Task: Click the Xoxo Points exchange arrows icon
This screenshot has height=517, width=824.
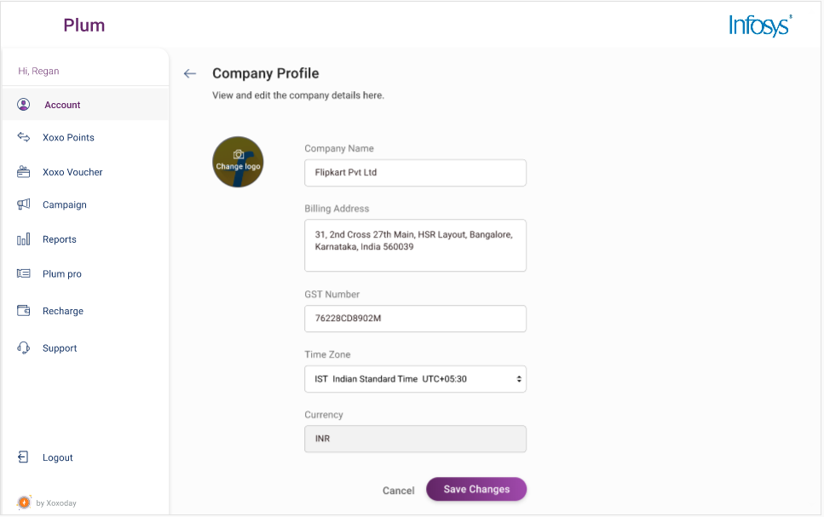Action: pyautogui.click(x=24, y=137)
